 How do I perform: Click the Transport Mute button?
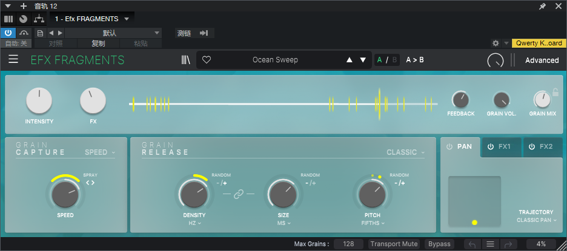click(x=394, y=244)
